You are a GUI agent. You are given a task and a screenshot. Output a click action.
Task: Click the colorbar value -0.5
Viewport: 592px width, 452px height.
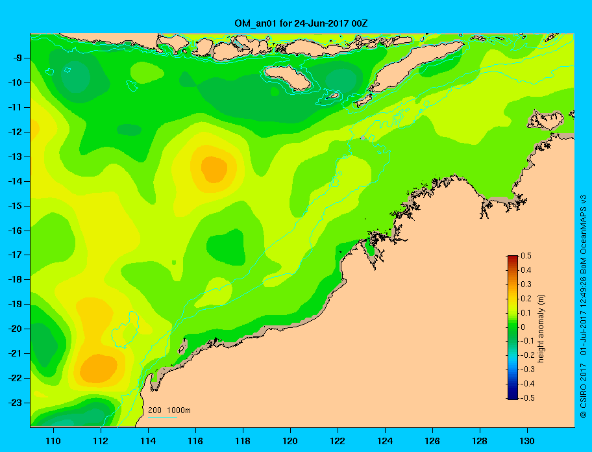tap(527, 398)
